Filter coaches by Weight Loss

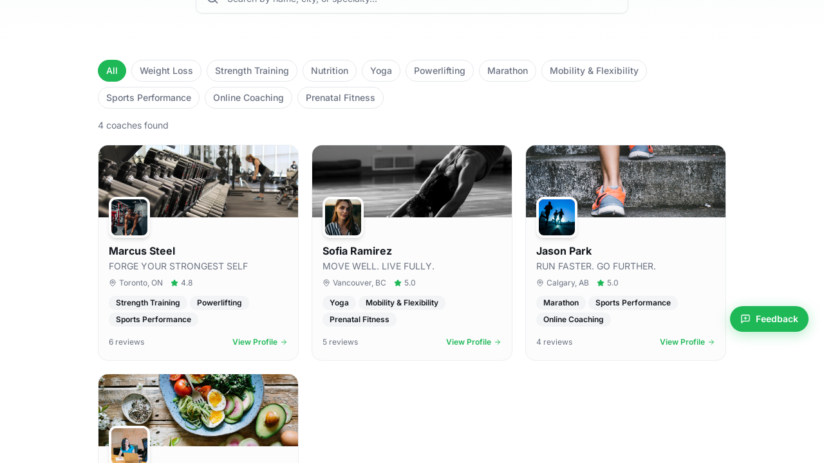pyautogui.click(x=166, y=71)
